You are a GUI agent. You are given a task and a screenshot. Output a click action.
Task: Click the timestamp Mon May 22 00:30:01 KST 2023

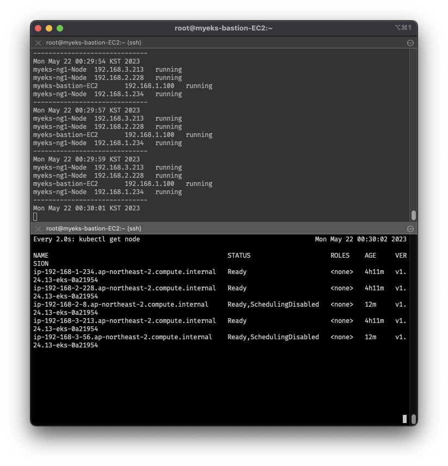(x=86, y=208)
